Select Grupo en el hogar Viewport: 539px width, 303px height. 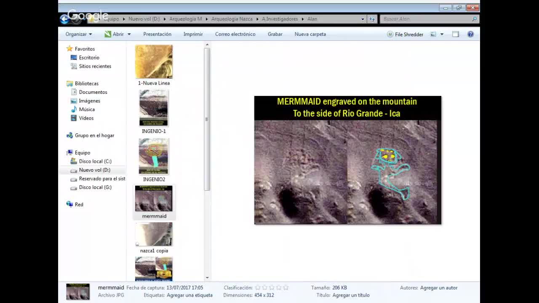(94, 136)
